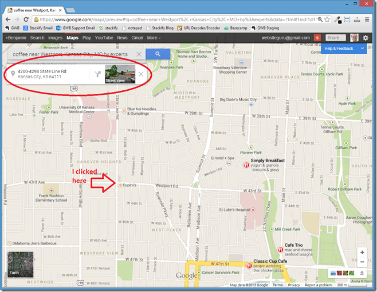Expand the photo imagery strip chevron
The height and width of the screenshot is (292, 377).
362,273
